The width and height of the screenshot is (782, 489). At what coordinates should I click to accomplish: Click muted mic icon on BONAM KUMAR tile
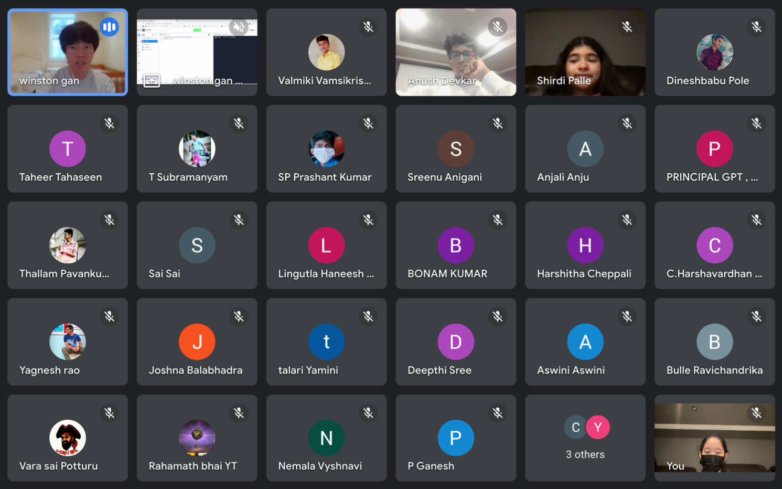click(x=498, y=220)
